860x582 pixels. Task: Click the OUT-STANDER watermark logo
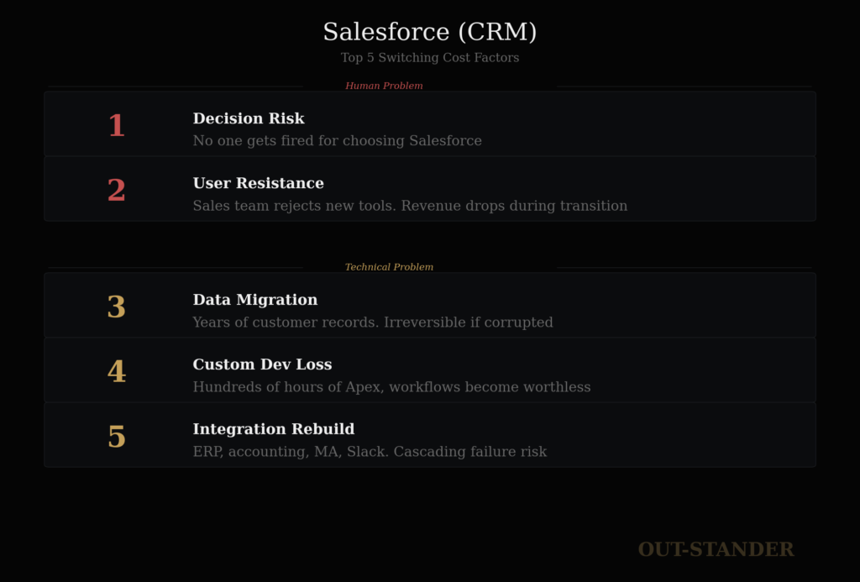716,549
